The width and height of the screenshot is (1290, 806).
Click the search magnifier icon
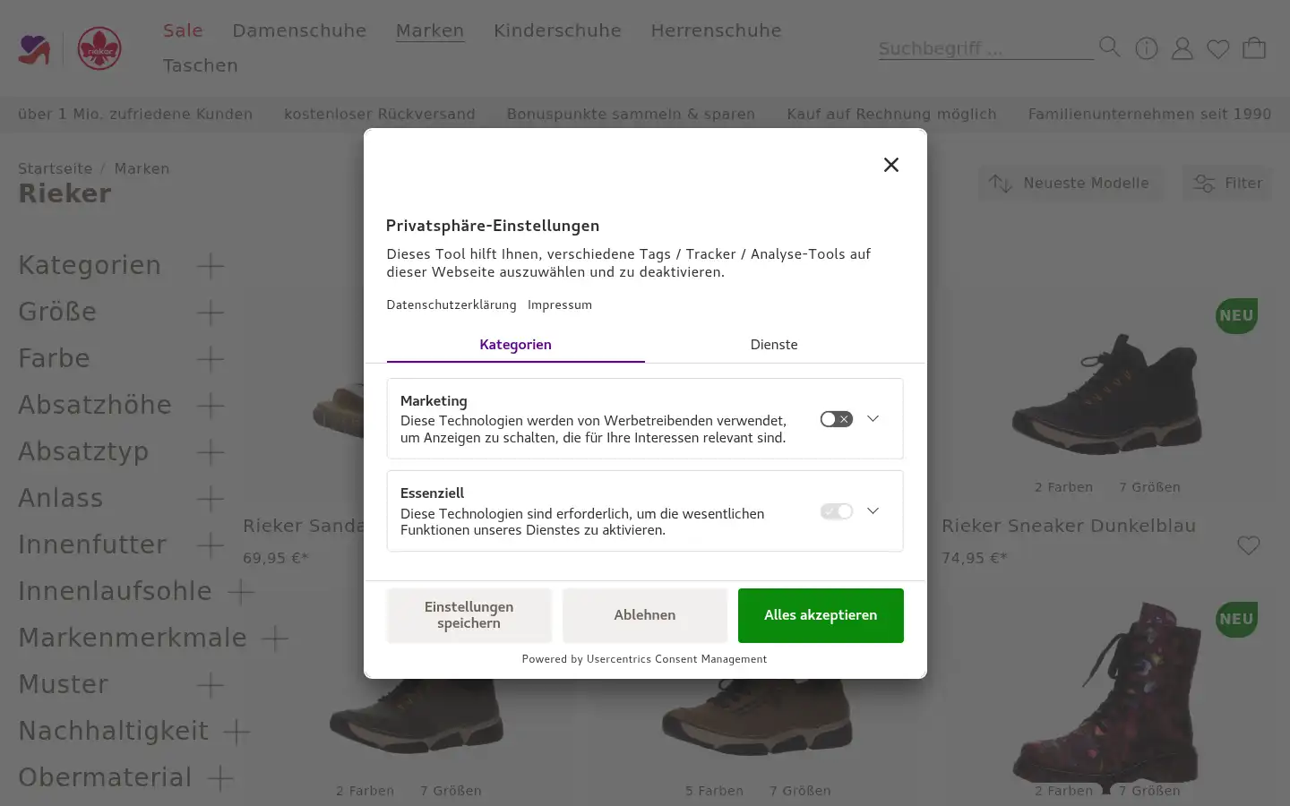click(x=1109, y=47)
